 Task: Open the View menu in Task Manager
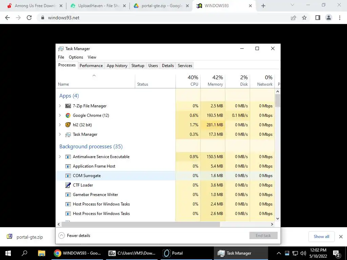tap(92, 57)
